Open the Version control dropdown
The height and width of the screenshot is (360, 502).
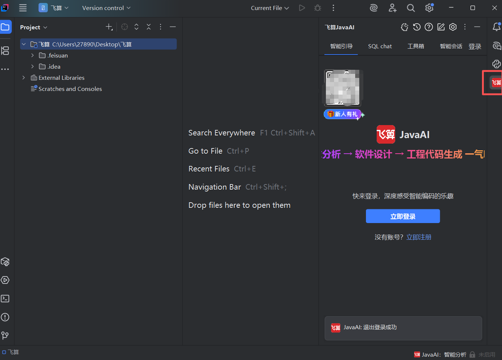pos(106,8)
